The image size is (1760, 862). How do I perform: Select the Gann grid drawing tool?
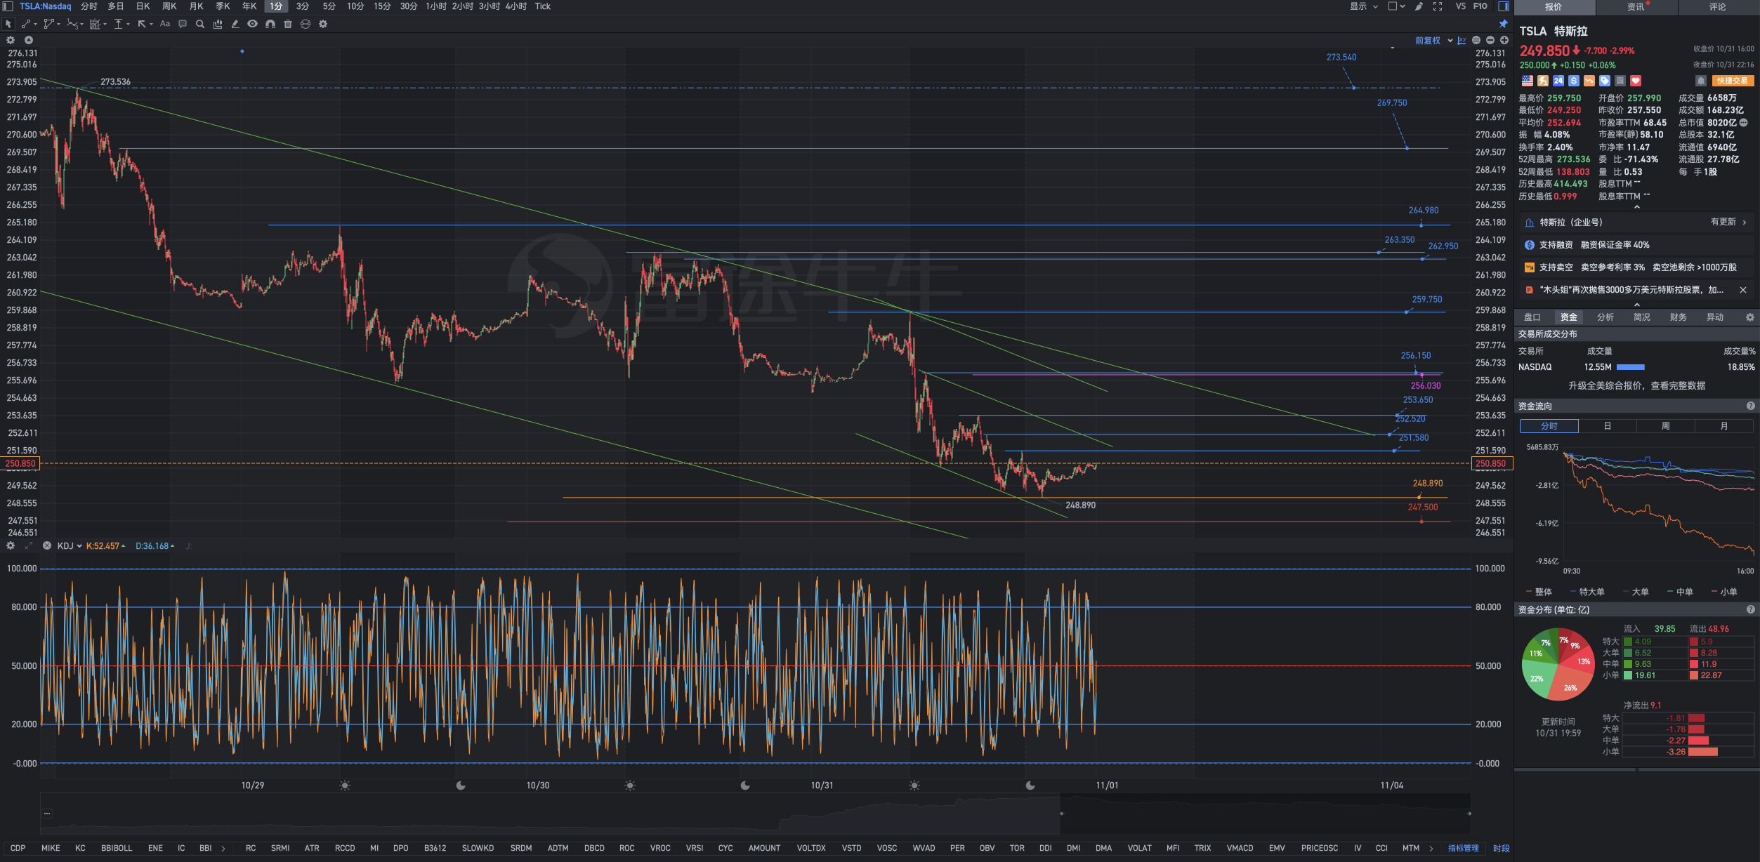[95, 24]
